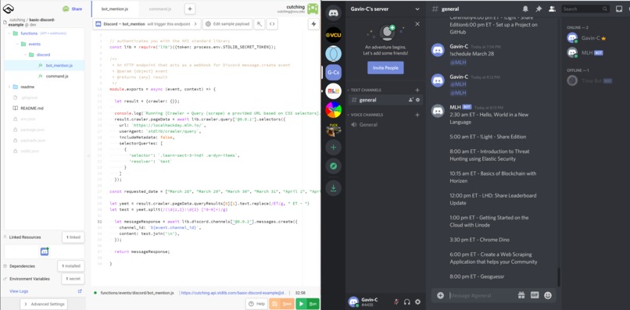Open notification bell in channel header
The height and width of the screenshot is (310, 630).
(525, 9)
